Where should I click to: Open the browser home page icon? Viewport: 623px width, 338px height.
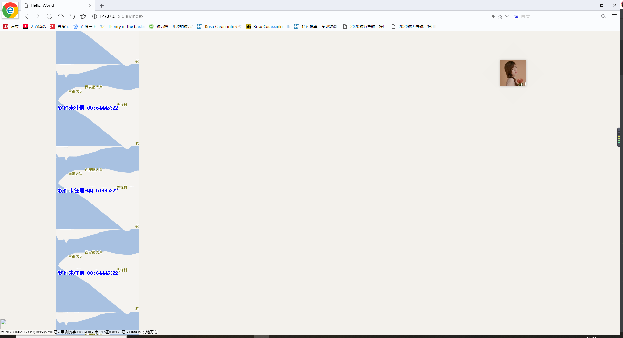[60, 16]
